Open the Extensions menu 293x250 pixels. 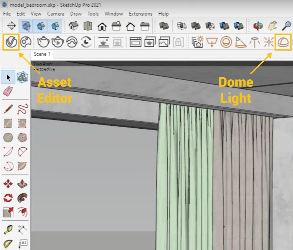click(140, 13)
